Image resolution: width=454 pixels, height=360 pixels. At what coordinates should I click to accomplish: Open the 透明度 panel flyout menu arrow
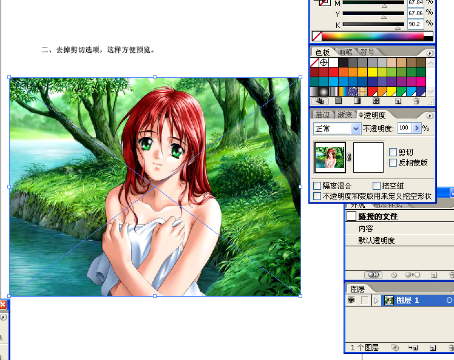pyautogui.click(x=430, y=116)
